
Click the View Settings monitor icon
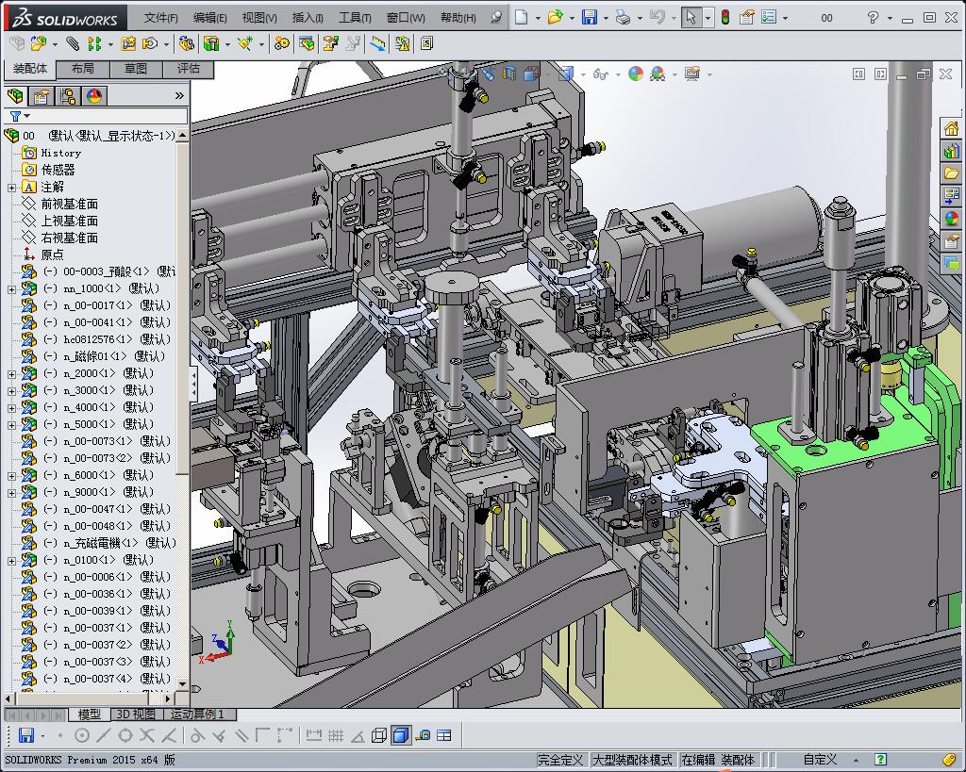[691, 74]
